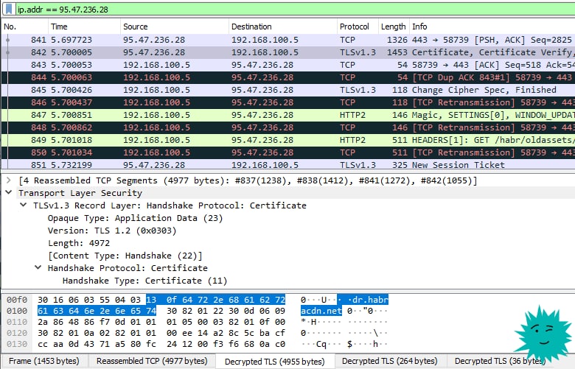Screen dimensions: 575x369
Task: Click the ip.addr display filter field
Action: [293, 10]
